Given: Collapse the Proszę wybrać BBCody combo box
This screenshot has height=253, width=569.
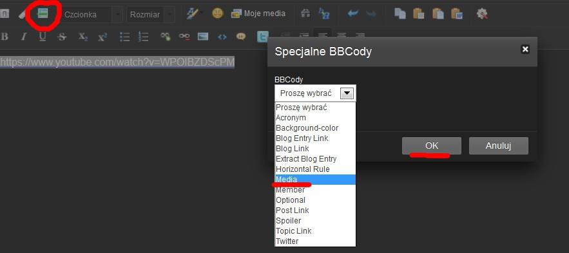Looking at the screenshot, I should [x=315, y=93].
